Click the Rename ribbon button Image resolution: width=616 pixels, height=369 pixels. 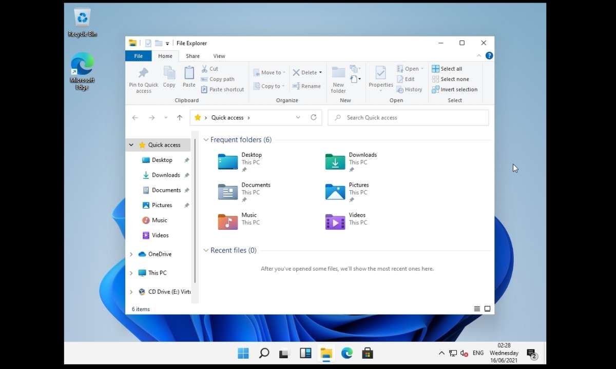[x=307, y=86]
